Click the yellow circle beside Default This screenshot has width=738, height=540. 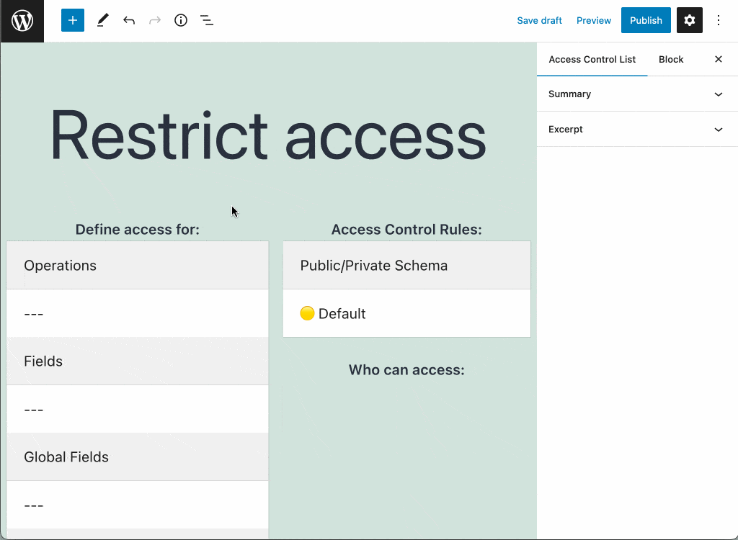tap(307, 312)
